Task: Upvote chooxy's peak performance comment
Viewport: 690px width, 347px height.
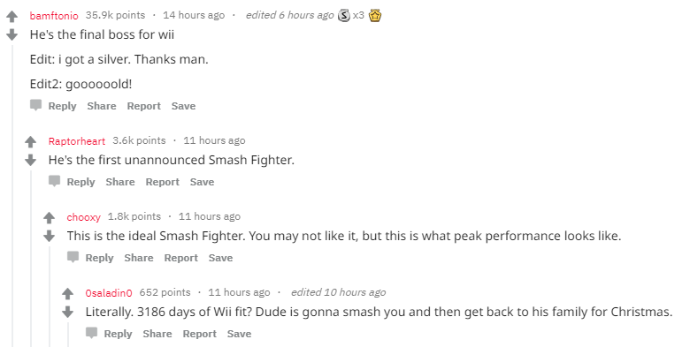Action: click(49, 218)
